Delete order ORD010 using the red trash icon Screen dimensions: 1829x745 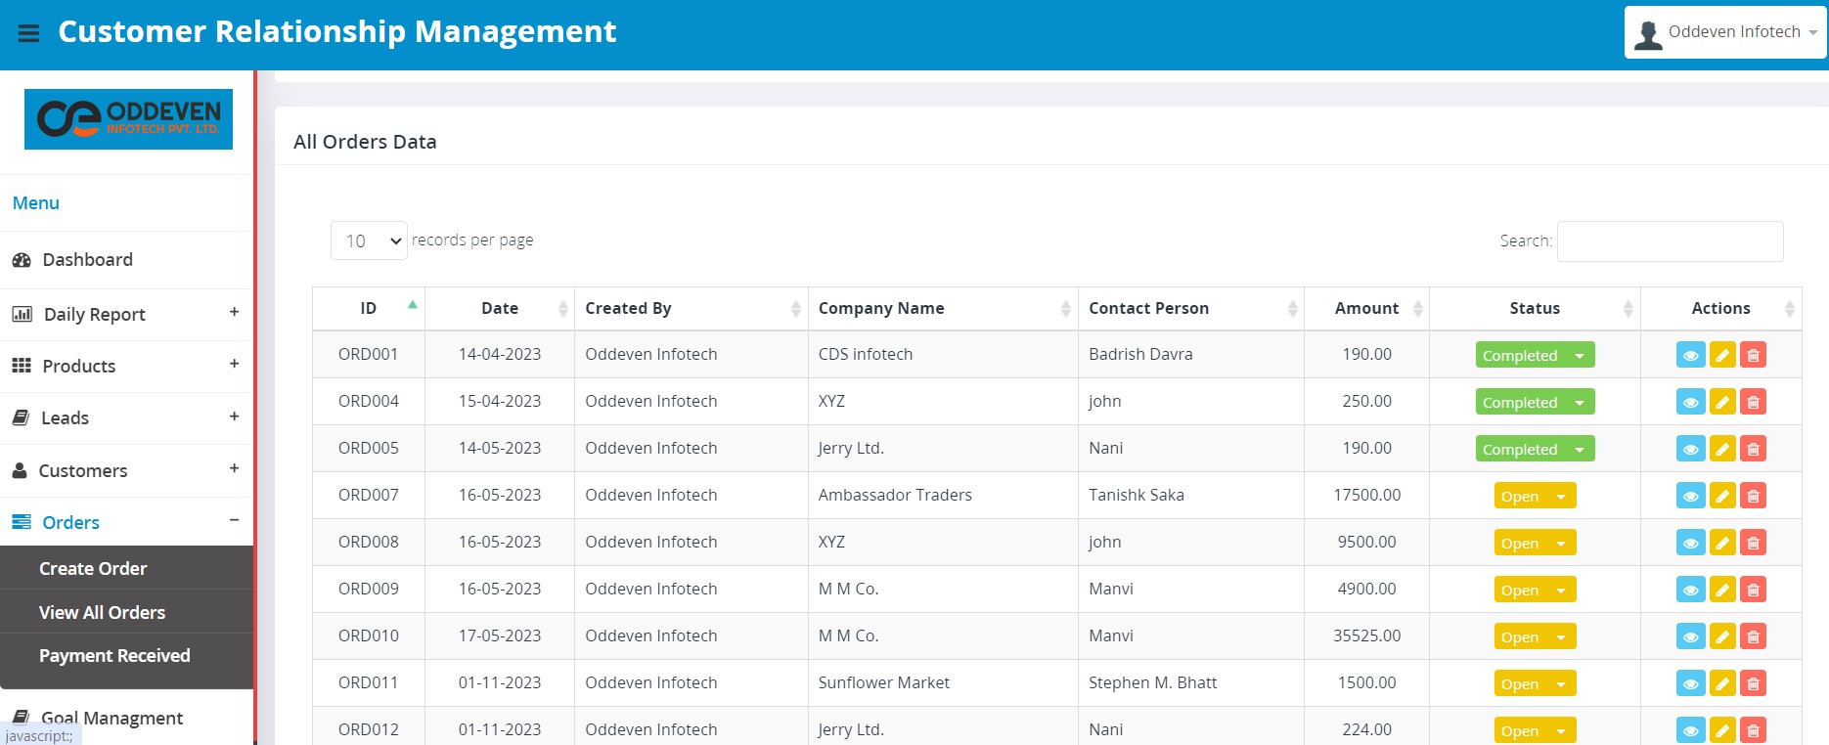(1754, 636)
